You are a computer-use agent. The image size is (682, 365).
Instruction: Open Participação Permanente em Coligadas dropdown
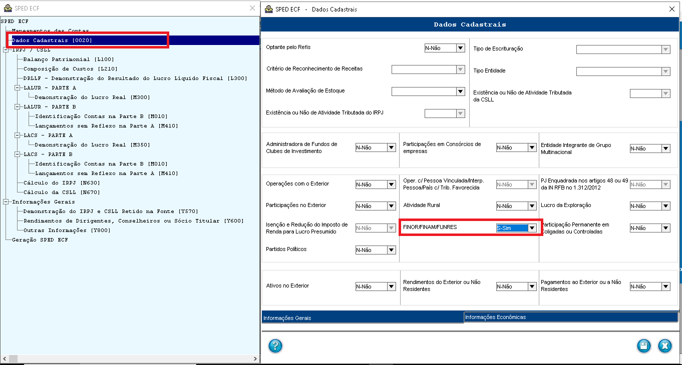[x=665, y=228]
